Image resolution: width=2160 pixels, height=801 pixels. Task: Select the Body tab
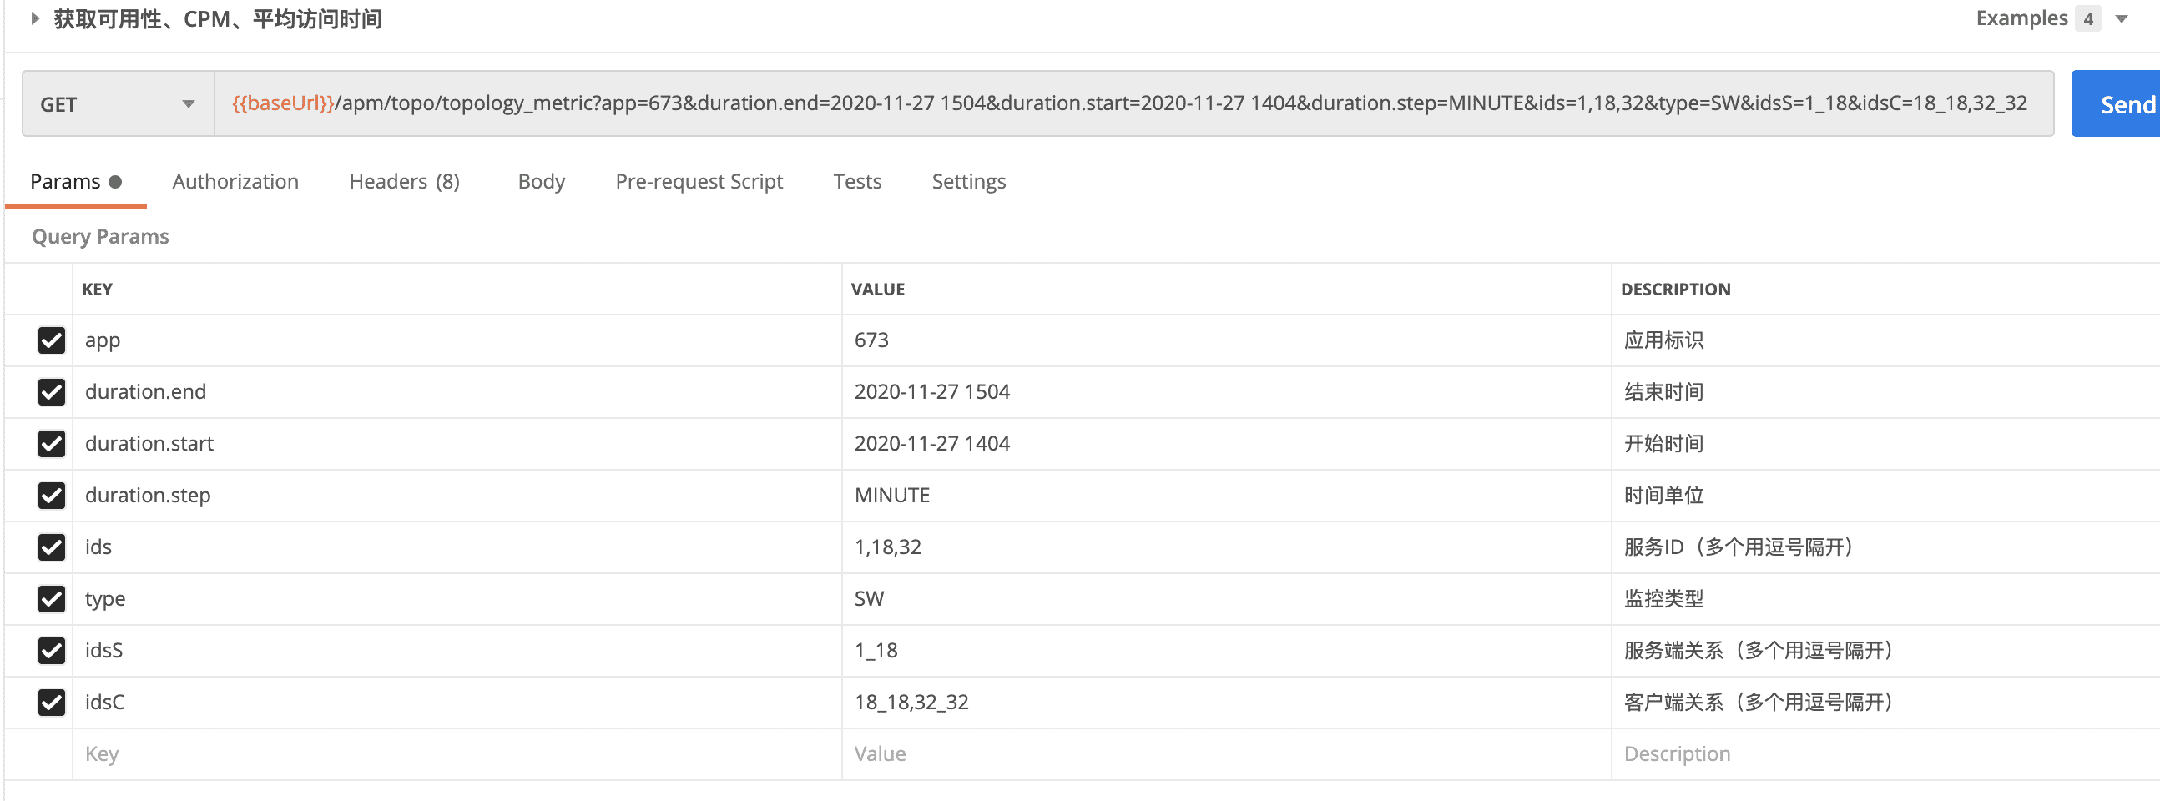(541, 182)
